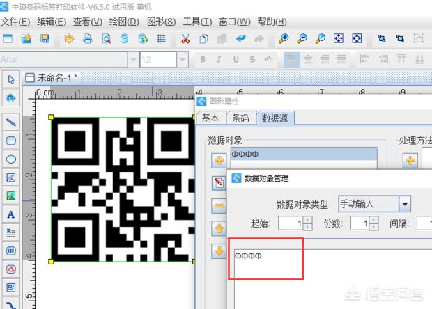Toggle italic formatting button
Image resolution: width=432 pixels, height=309 pixels.
[x=219, y=59]
